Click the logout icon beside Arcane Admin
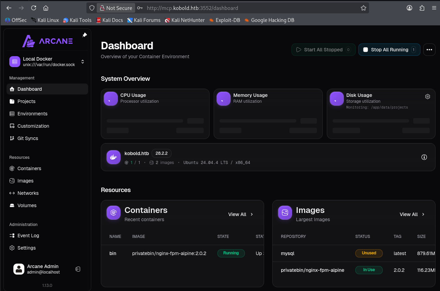 coord(78,269)
